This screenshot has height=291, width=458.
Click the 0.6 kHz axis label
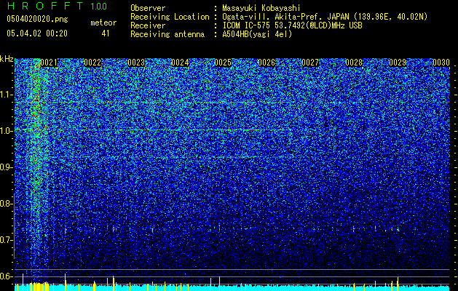[7, 276]
